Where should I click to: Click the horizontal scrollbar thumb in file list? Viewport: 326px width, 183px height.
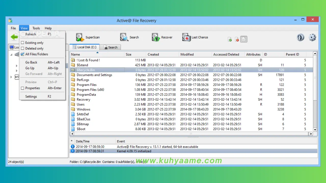pos(191,134)
